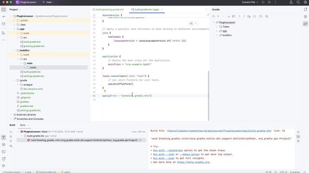Open the build file path link in output
Image resolution: width=309 pixels, height=173 pixels.
point(219,131)
